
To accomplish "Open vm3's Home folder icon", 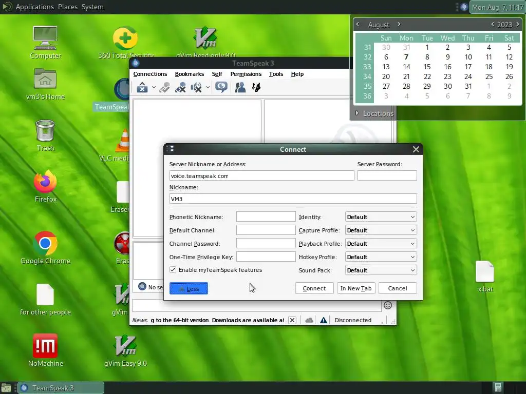I will [45, 85].
